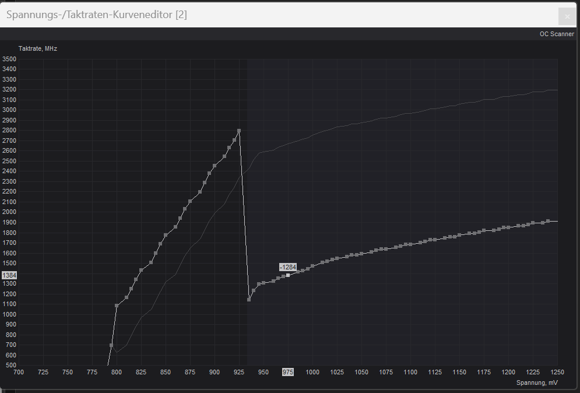Screen dimensions: 580x393
Task: Select the lowest curve point after the drop
Action: [249, 300]
